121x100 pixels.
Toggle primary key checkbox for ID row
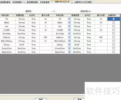tap(113, 19)
